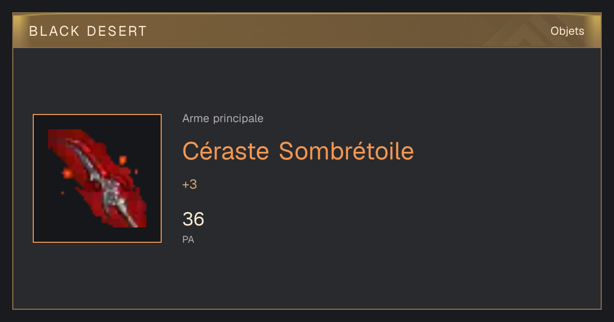Select the Céraste Sombrétoile weapon icon
The image size is (614, 322).
(x=97, y=178)
